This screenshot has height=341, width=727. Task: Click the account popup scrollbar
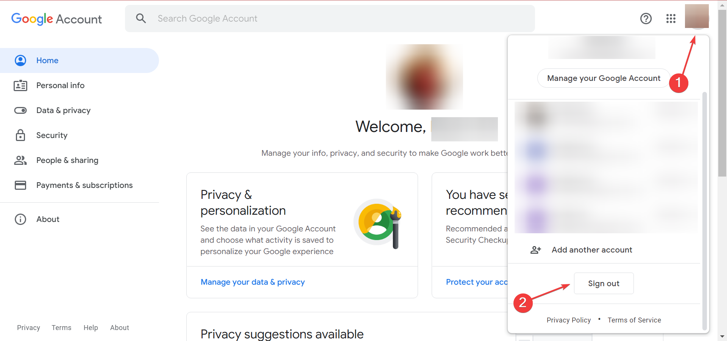(704, 210)
